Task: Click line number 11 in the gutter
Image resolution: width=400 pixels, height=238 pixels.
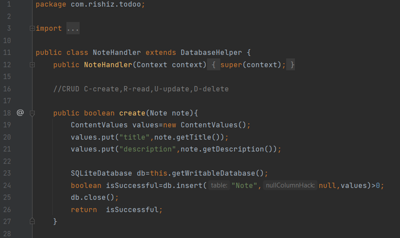Action: pyautogui.click(x=6, y=53)
